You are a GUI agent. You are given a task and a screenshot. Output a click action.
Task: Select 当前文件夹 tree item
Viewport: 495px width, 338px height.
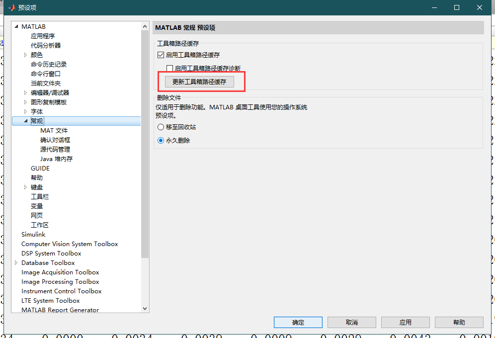(46, 84)
